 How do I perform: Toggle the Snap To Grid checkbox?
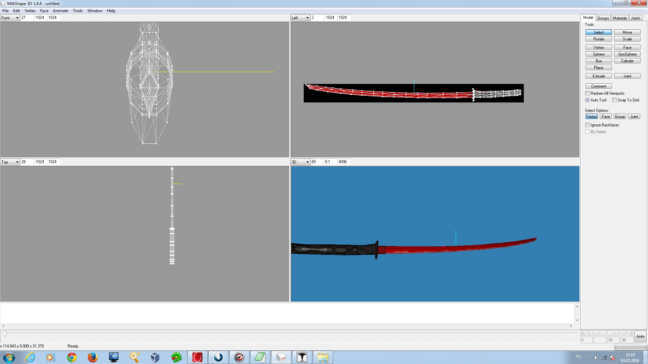(x=615, y=100)
